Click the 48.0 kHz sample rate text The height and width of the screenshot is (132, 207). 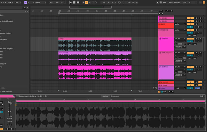[x=177, y=2]
